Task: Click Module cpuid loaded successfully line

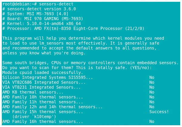Action: click(x=43, y=73)
